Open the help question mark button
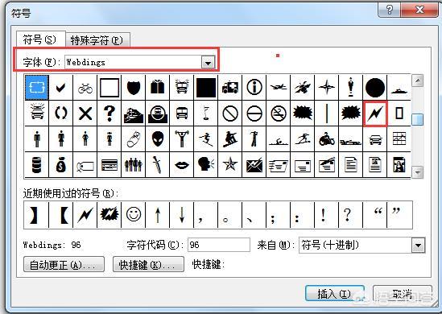This screenshot has height=314, width=442. (x=389, y=10)
